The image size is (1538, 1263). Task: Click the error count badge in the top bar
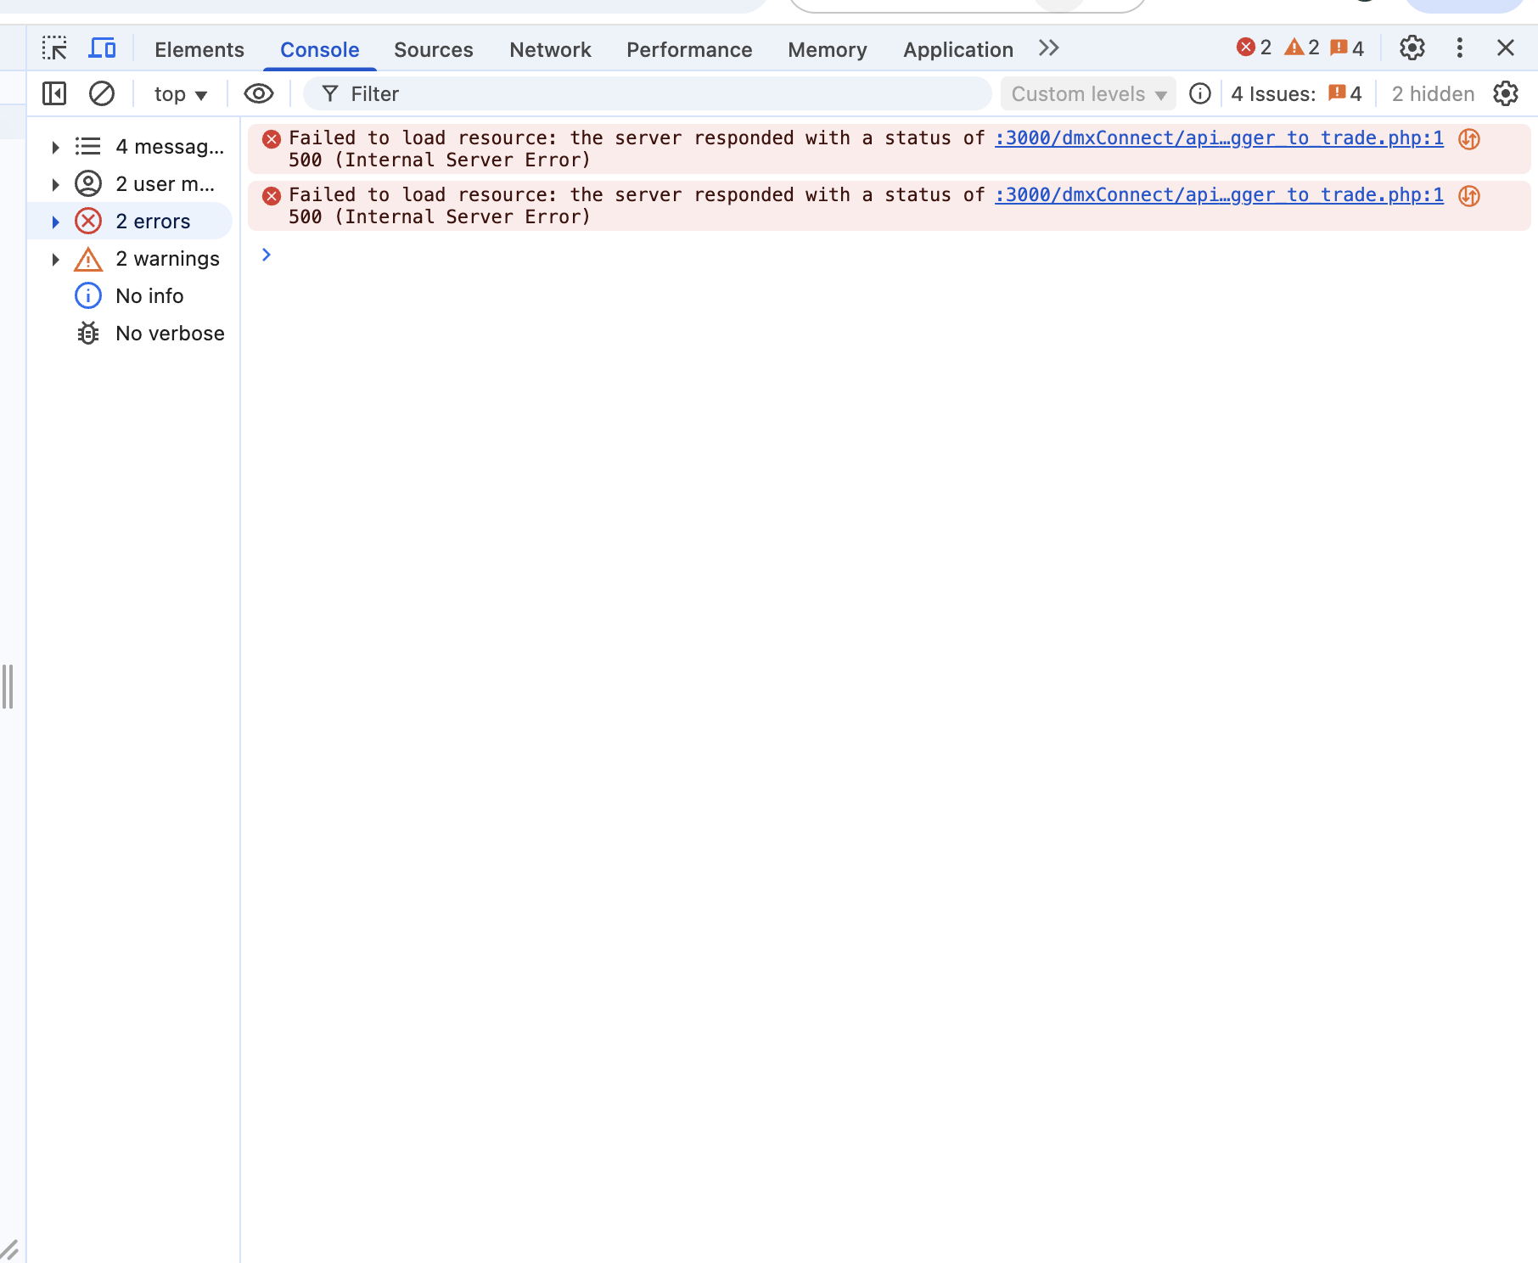coord(1254,48)
